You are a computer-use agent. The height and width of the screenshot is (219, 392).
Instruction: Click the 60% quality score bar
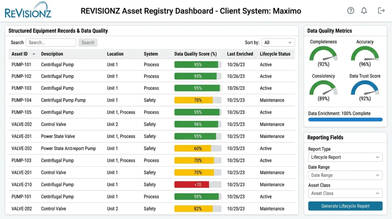[x=198, y=149]
